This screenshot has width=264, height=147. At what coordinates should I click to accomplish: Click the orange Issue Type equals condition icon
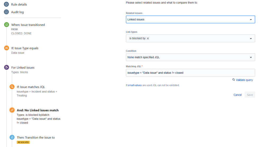(x=6, y=48)
